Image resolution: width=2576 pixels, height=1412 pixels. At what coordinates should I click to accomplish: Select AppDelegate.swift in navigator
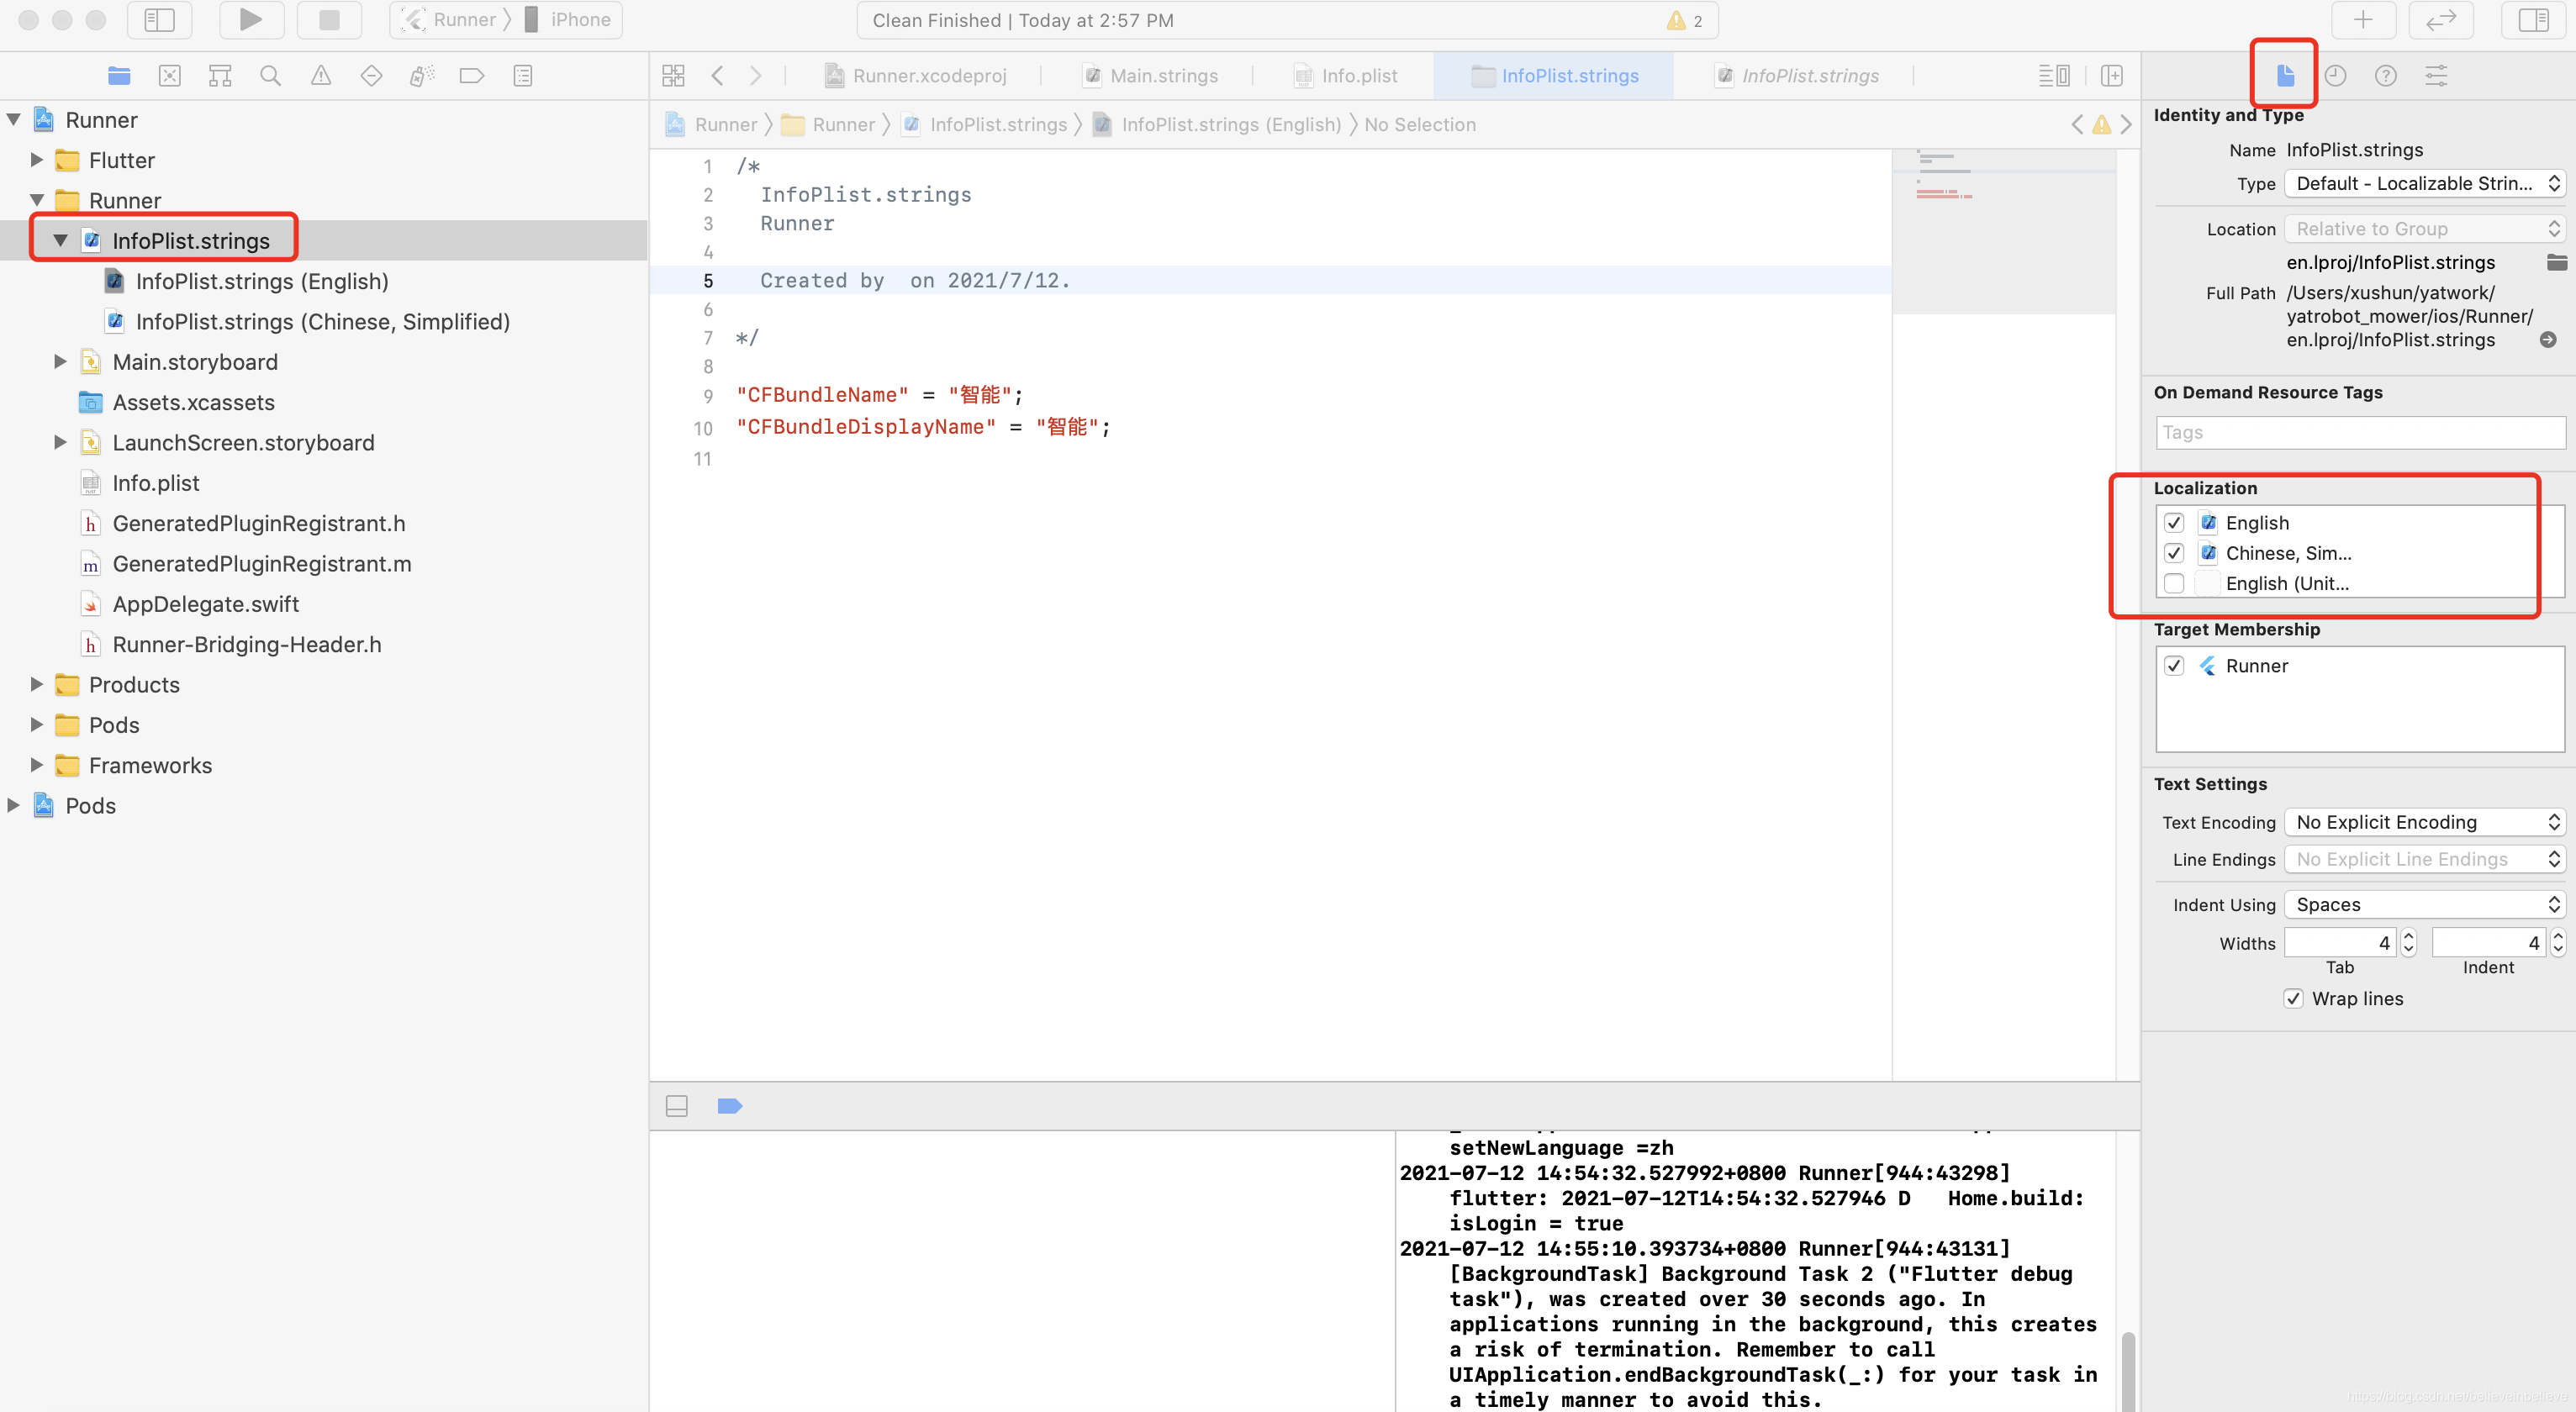[205, 604]
